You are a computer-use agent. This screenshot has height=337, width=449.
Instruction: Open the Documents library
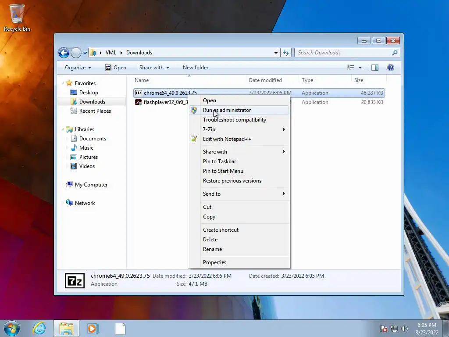click(x=93, y=139)
